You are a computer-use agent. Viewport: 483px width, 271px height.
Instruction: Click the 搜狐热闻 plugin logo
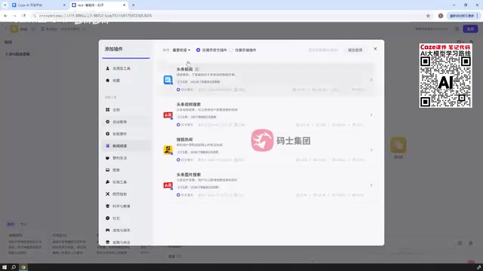click(x=168, y=150)
